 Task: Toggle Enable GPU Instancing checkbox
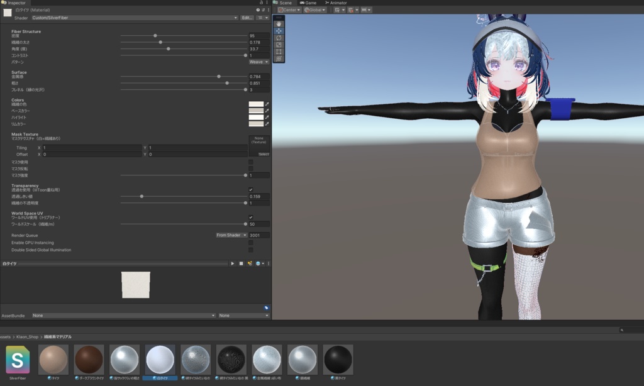[250, 243]
